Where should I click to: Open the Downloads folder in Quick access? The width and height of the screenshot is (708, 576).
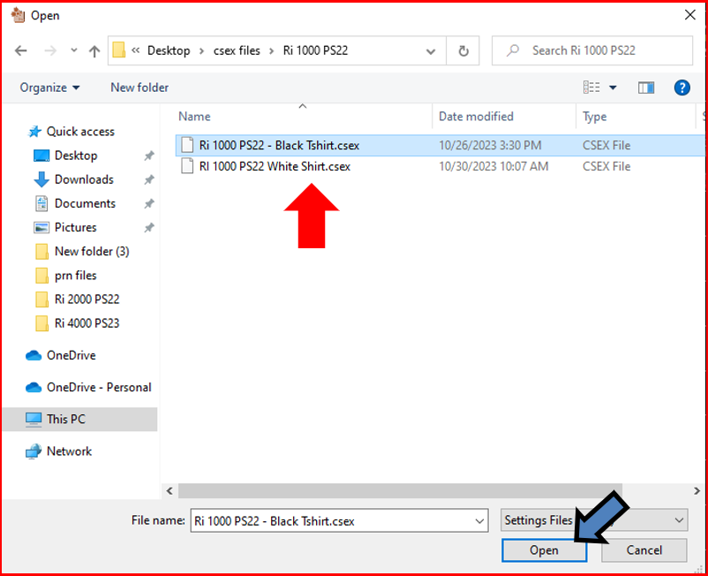click(84, 179)
